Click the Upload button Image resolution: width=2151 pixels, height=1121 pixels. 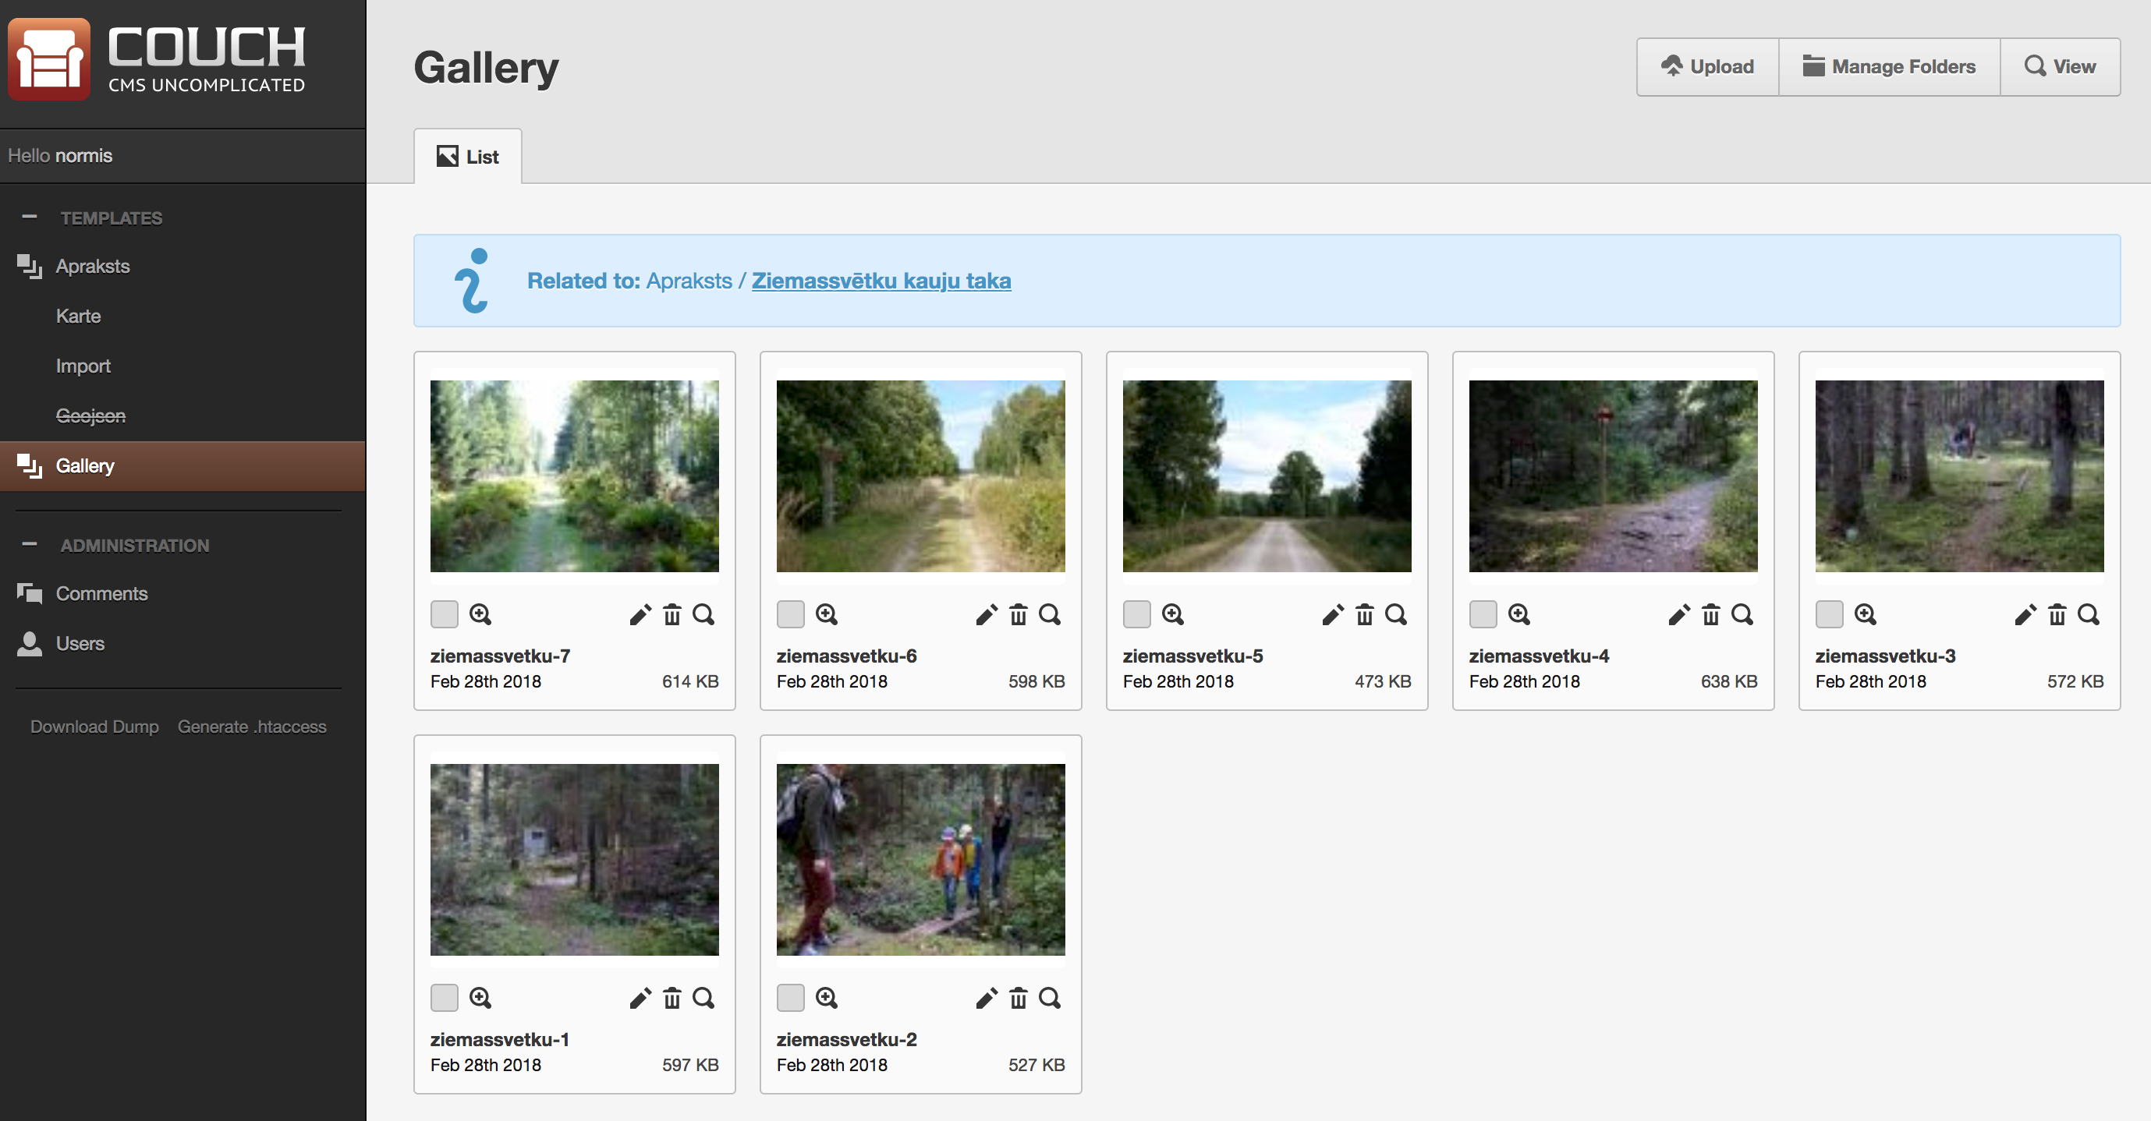[x=1707, y=67]
